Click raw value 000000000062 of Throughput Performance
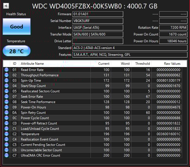The image size is (190, 167). coord(168,75)
